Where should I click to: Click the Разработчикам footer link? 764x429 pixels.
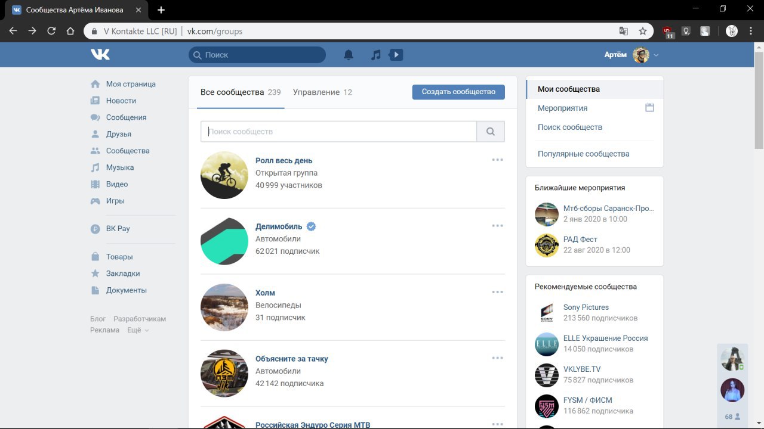click(x=140, y=319)
